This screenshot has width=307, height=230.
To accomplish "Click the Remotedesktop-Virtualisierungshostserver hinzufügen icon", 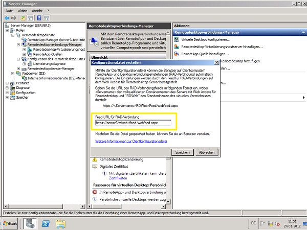I will tap(177, 47).
